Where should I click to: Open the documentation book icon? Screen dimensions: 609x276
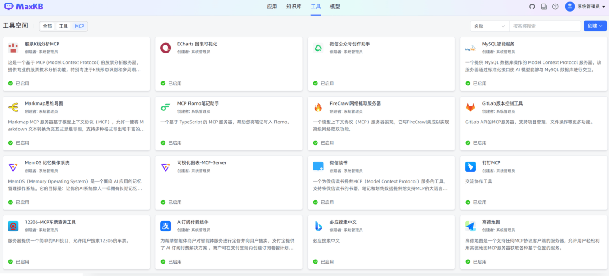tap(543, 7)
